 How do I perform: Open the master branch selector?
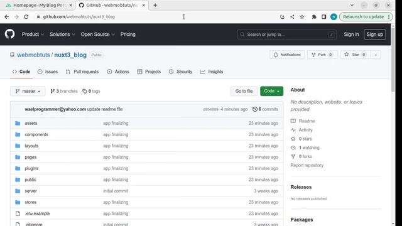(x=28, y=91)
